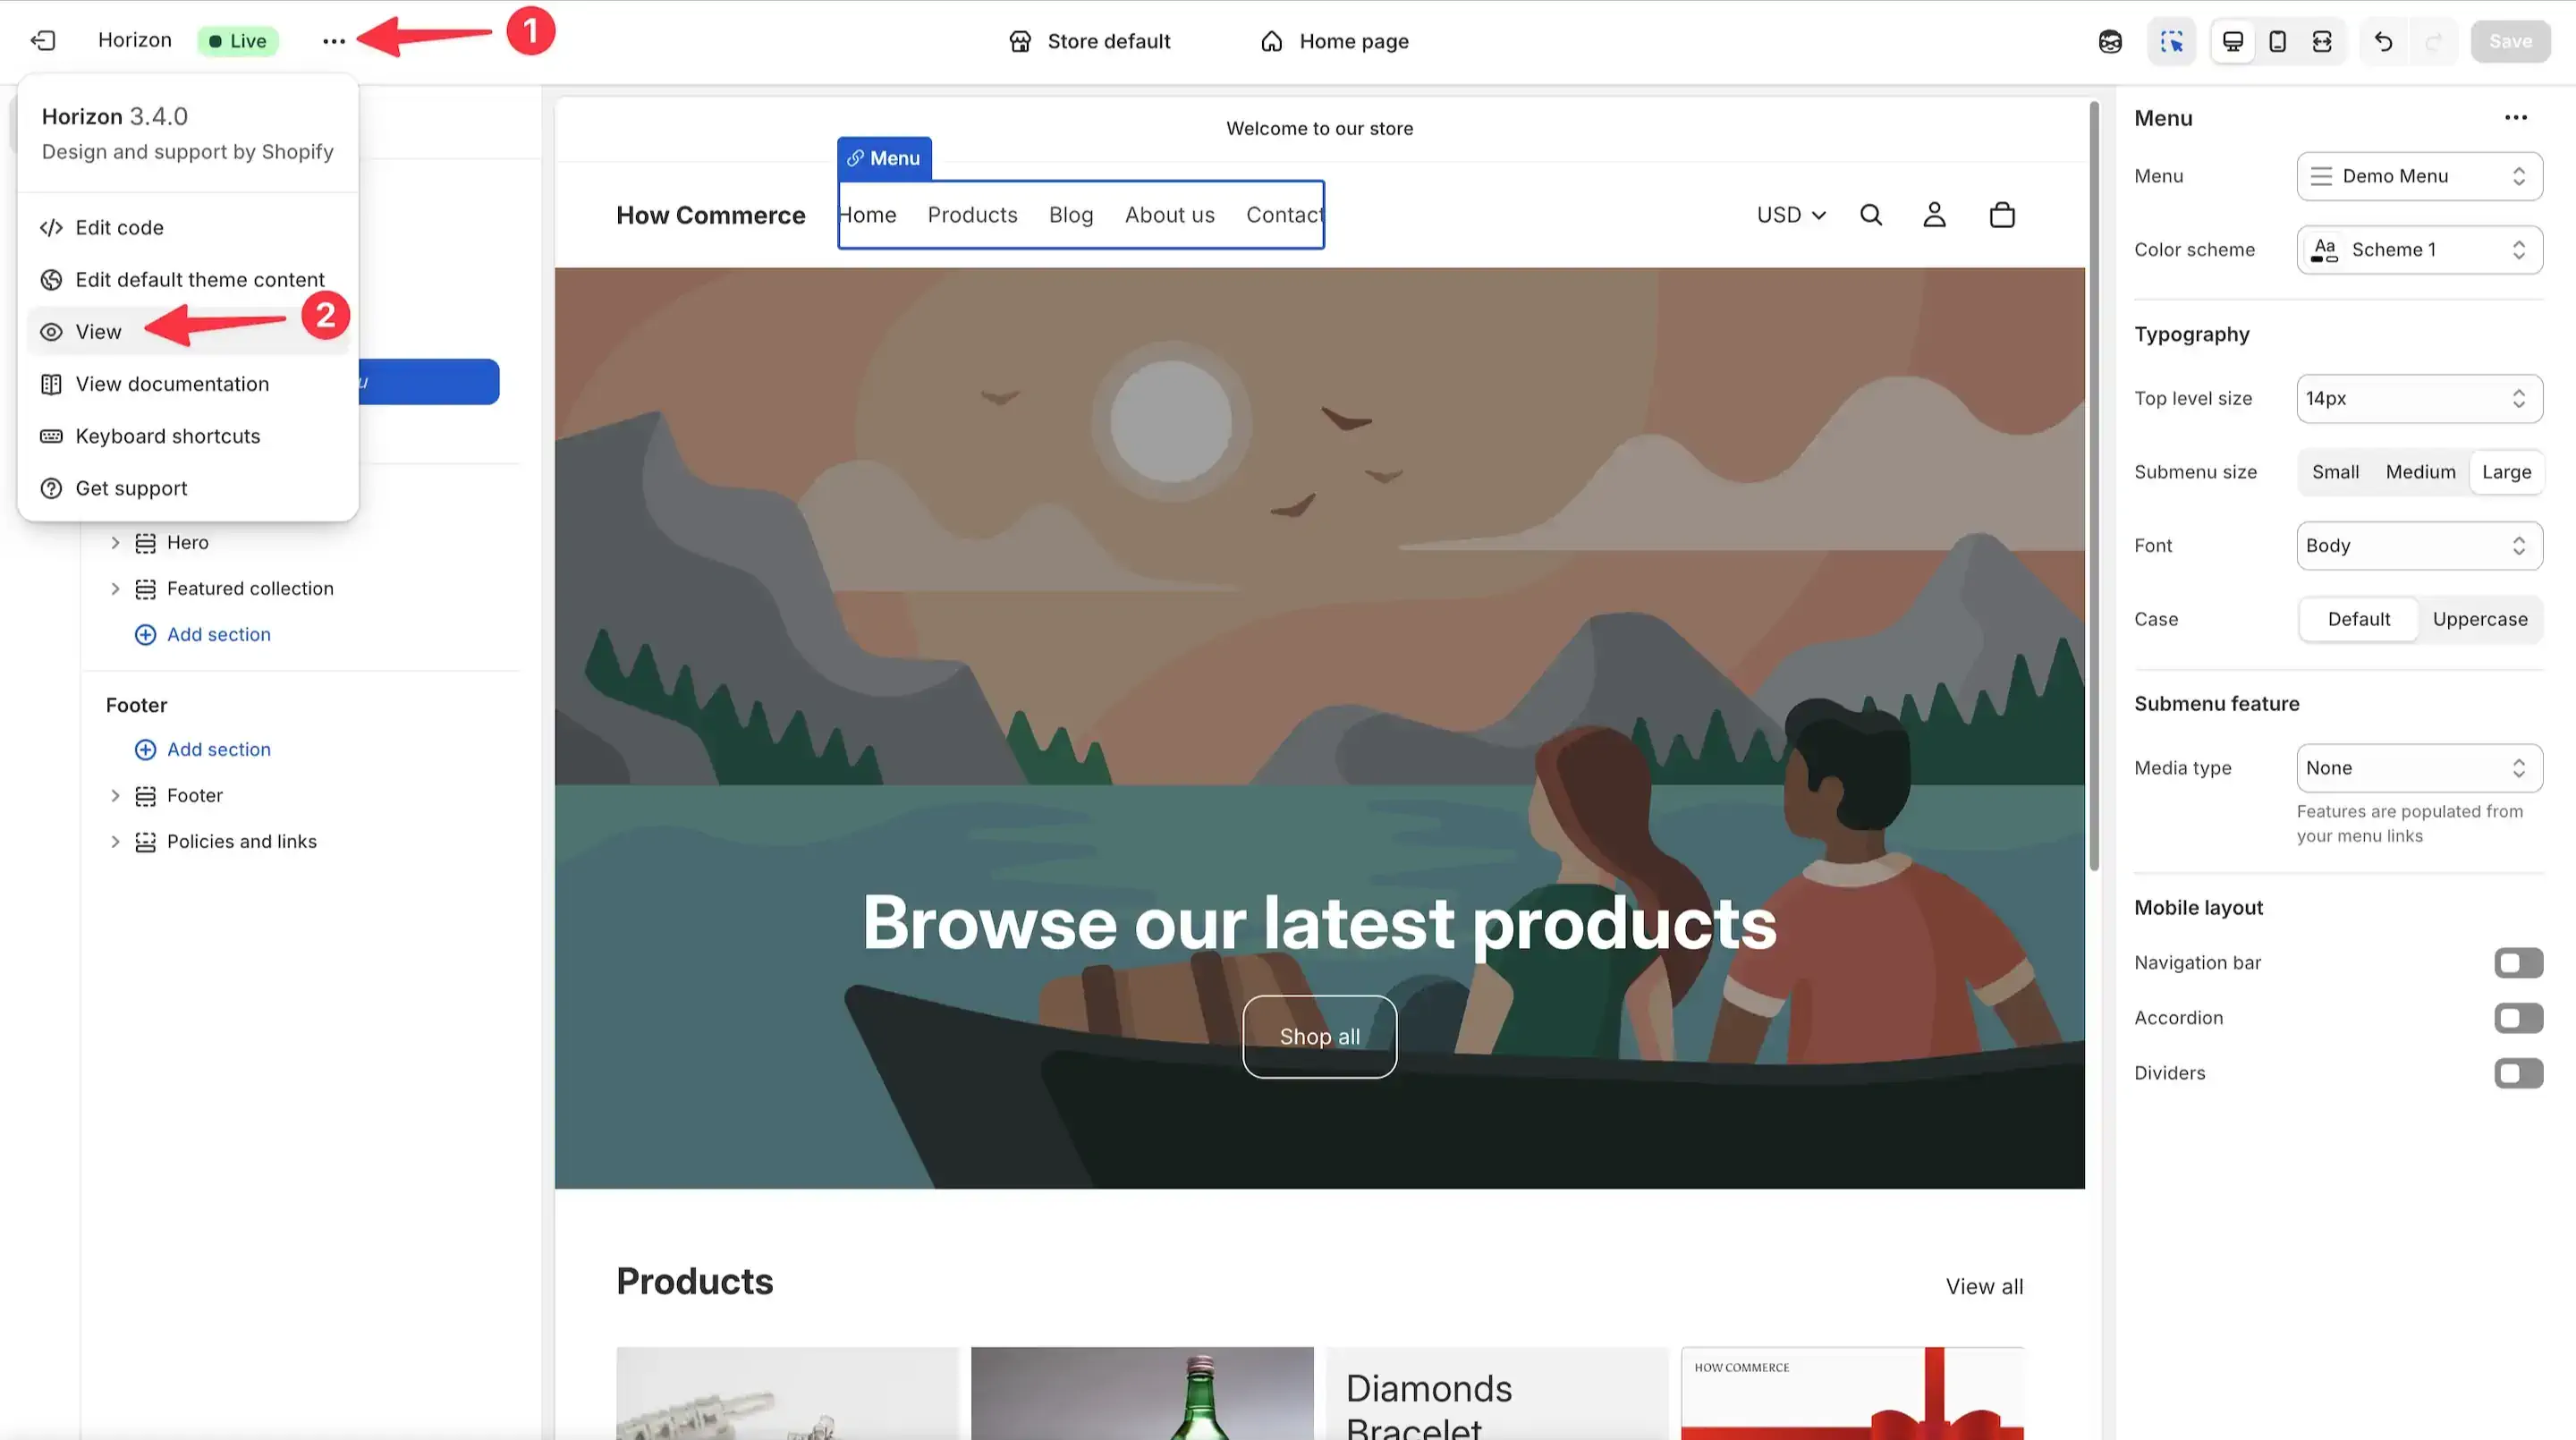Choose Edit code from the menu
This screenshot has height=1440, width=2576.
188,227
